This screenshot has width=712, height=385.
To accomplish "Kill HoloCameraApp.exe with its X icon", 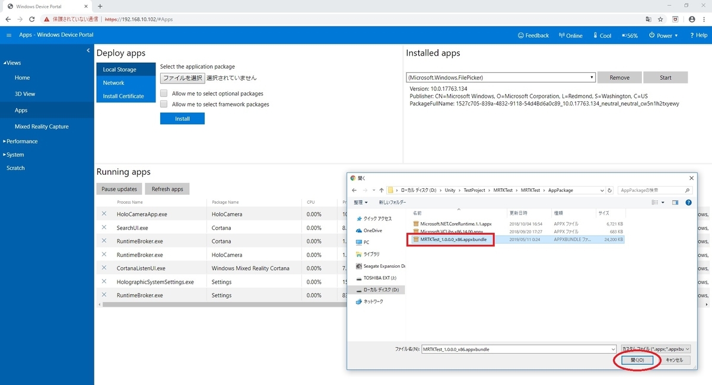I will [x=104, y=214].
